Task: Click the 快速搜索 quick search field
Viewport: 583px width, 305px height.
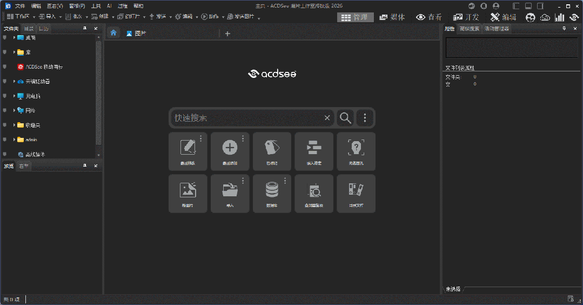Action: [247, 118]
